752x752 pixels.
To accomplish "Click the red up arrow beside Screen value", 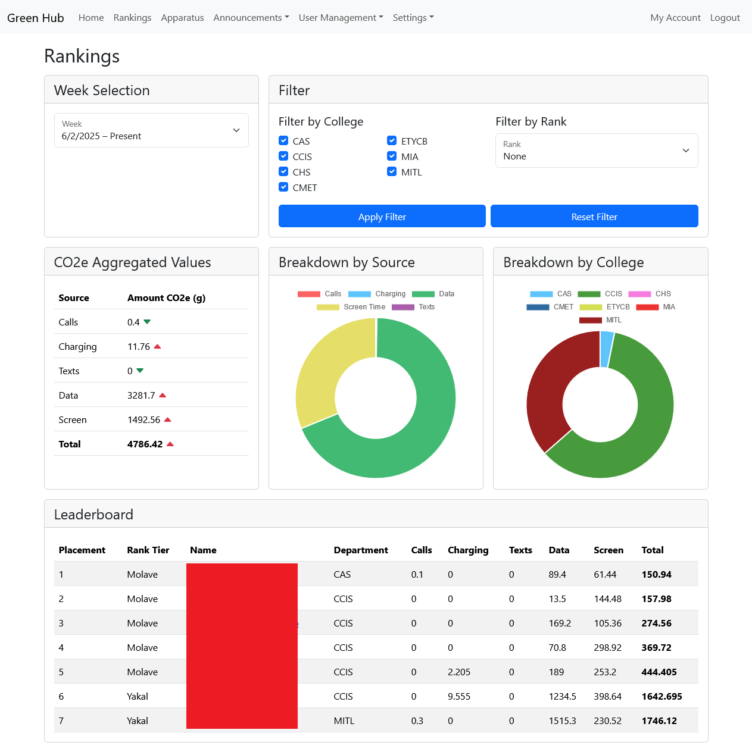I will pyautogui.click(x=167, y=420).
